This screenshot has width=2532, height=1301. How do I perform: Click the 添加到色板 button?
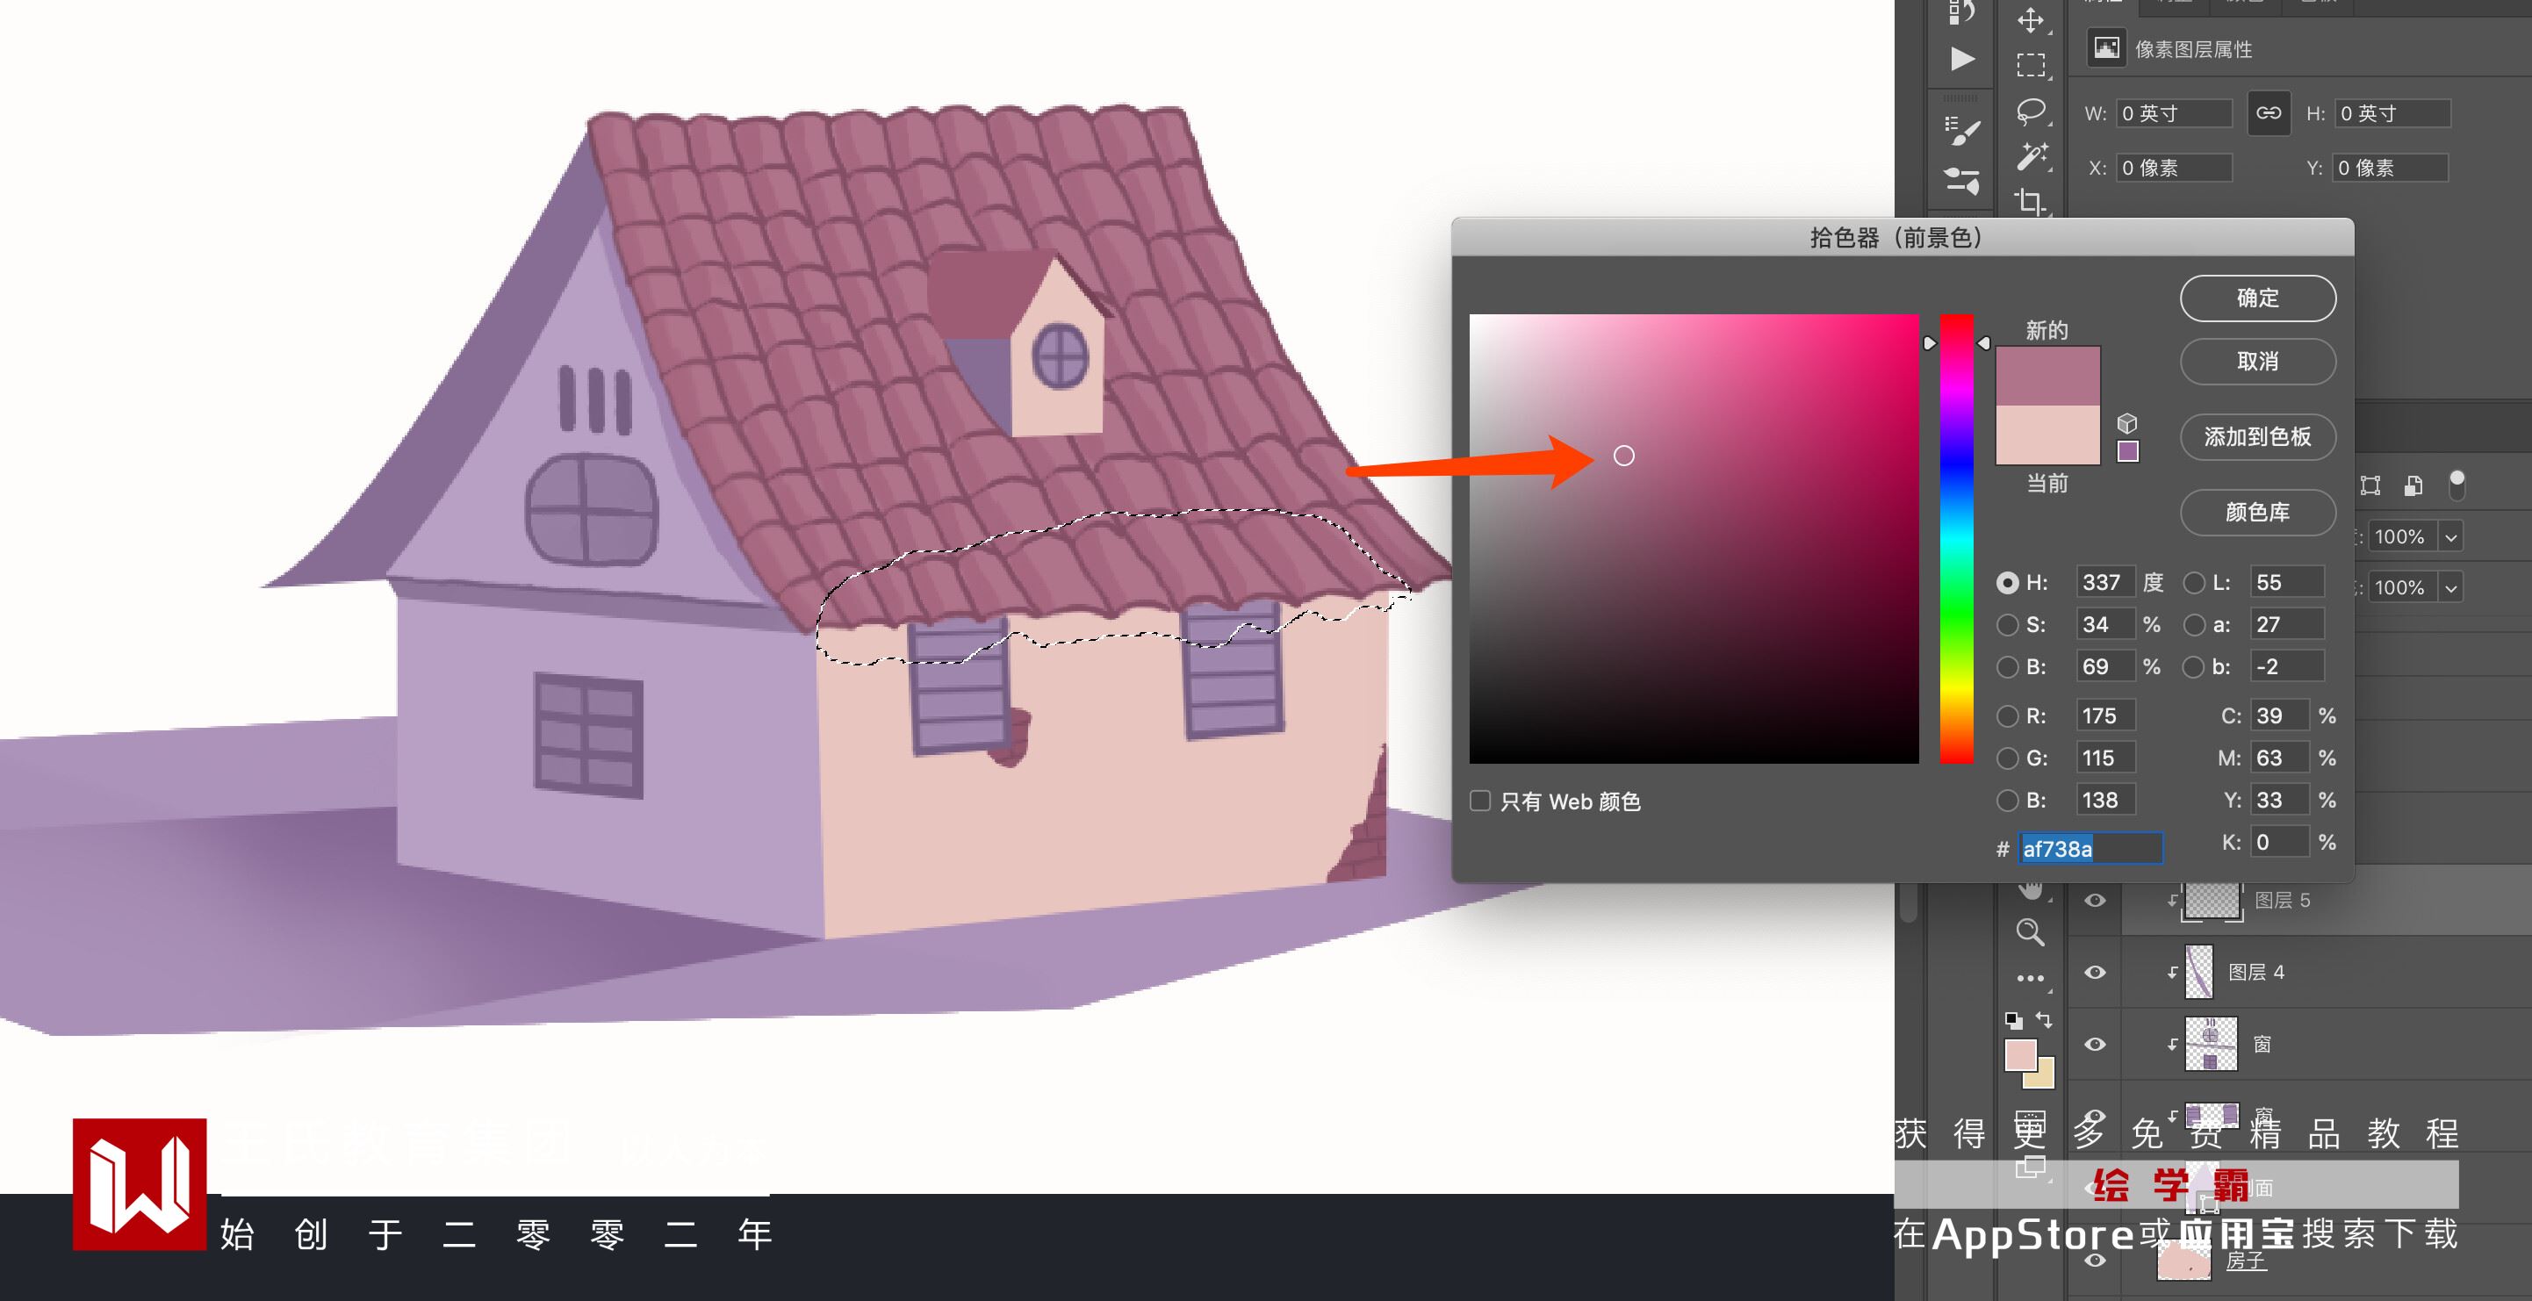point(2258,437)
